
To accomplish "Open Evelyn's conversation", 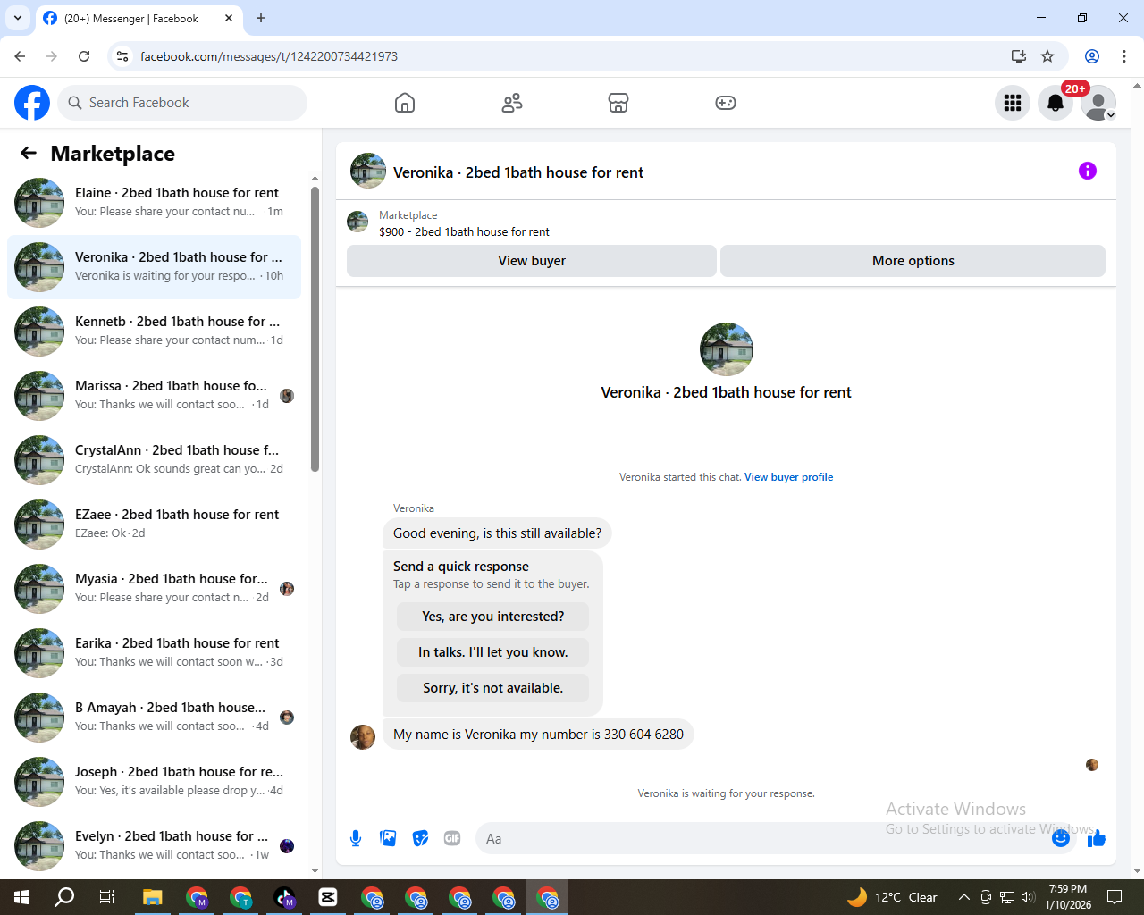I will 154,846.
